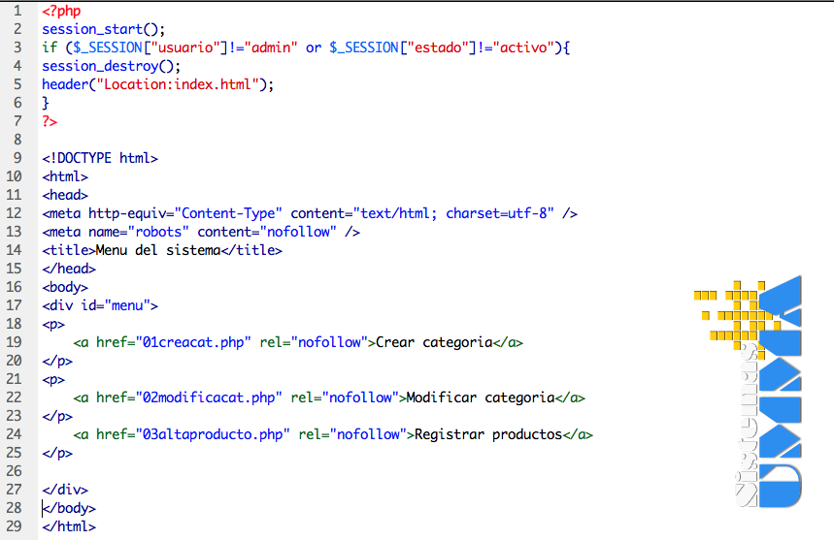
Task: Place cursor on the opening <?php tag
Action: [x=61, y=11]
